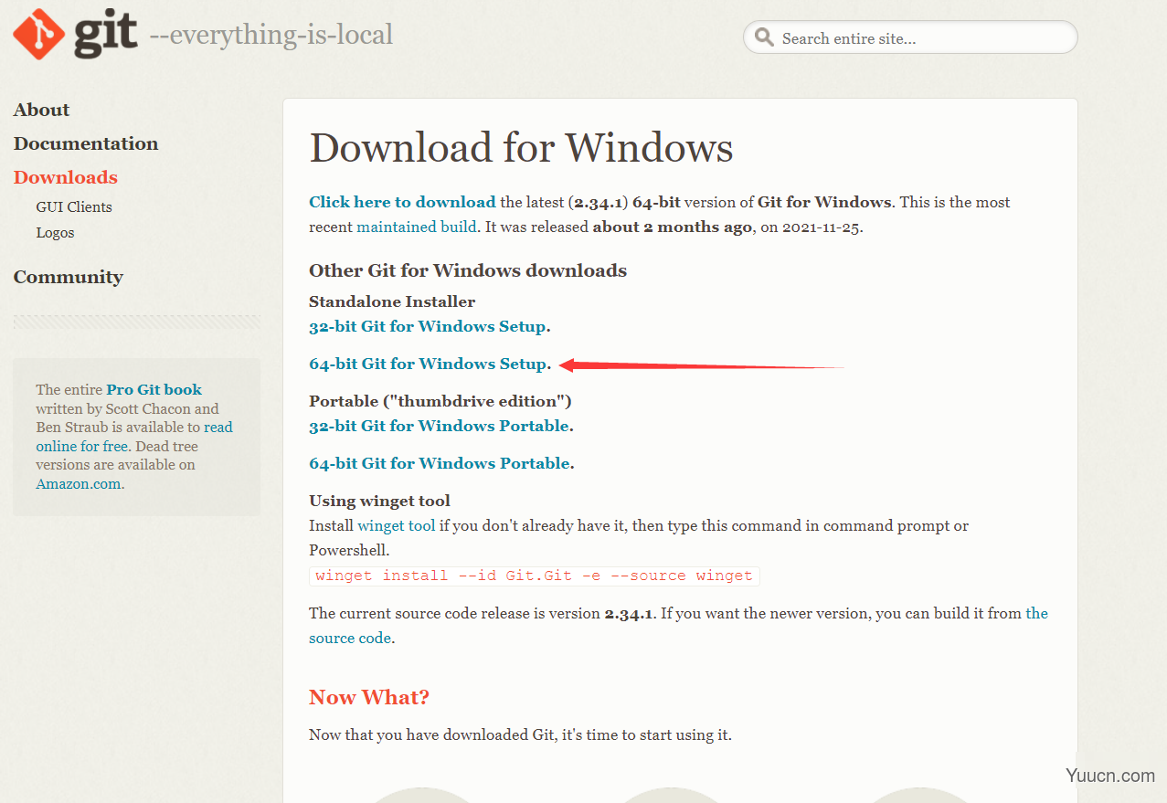This screenshot has height=803, width=1167.
Task: Click the search magnifier icon
Action: click(x=764, y=38)
